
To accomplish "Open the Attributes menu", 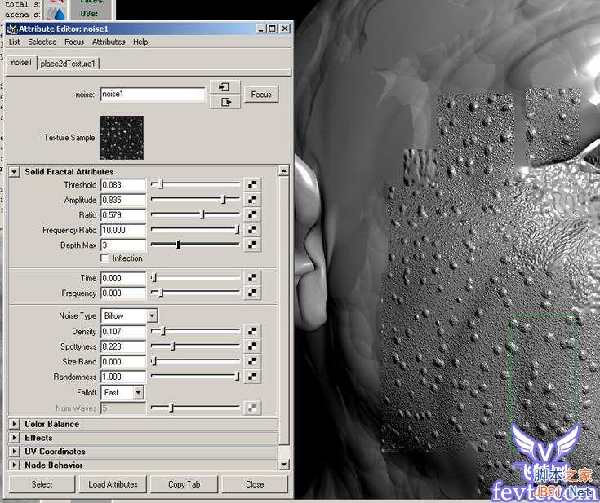I will coord(109,42).
